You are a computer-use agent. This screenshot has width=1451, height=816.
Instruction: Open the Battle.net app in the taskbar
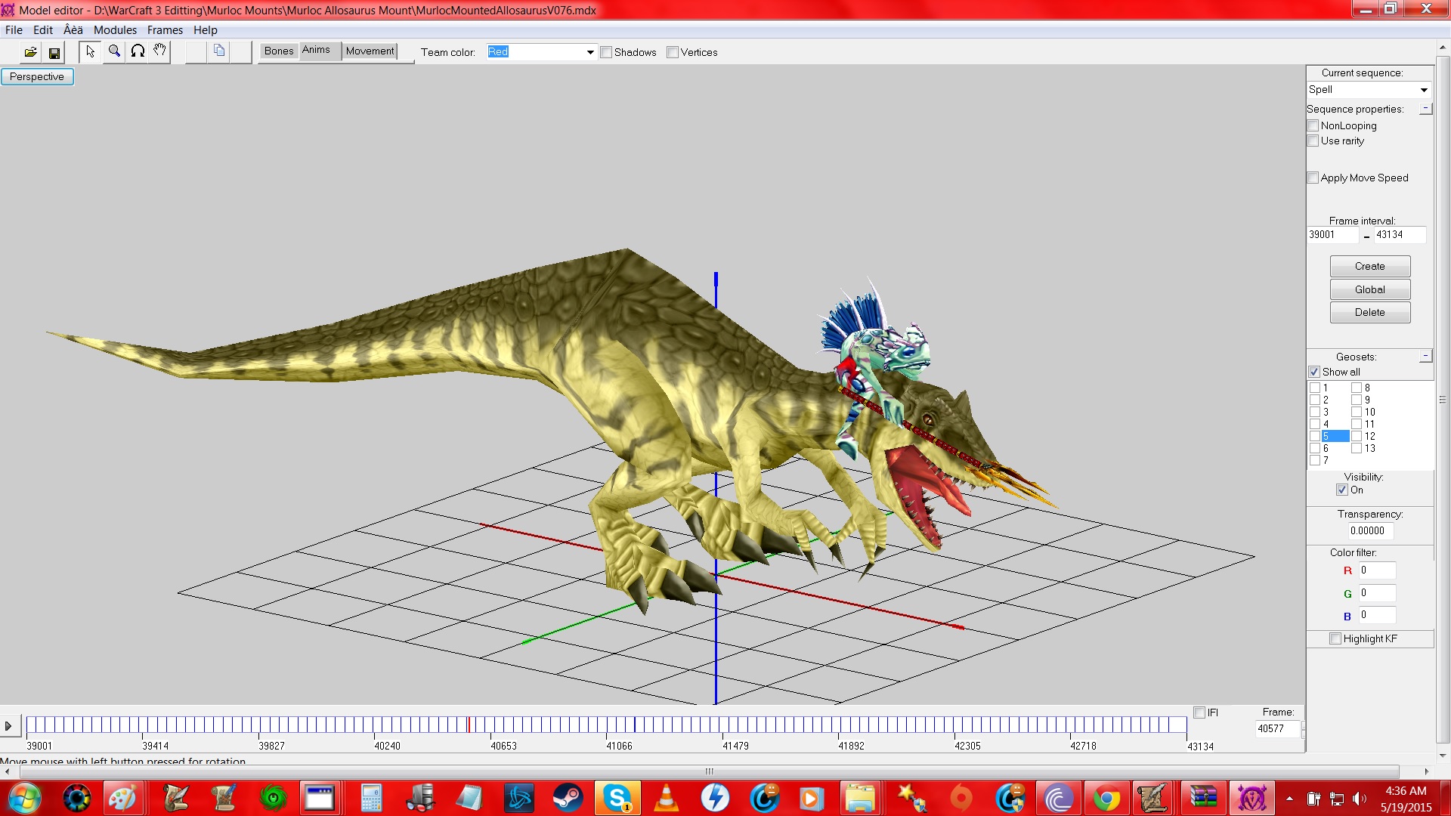519,798
